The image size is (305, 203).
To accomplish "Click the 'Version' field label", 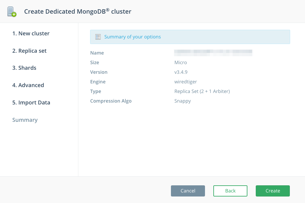I will coord(99,72).
